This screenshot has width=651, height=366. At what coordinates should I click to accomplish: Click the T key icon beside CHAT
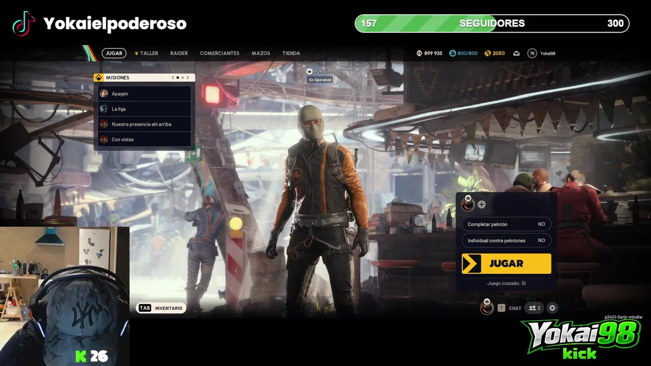[x=501, y=308]
